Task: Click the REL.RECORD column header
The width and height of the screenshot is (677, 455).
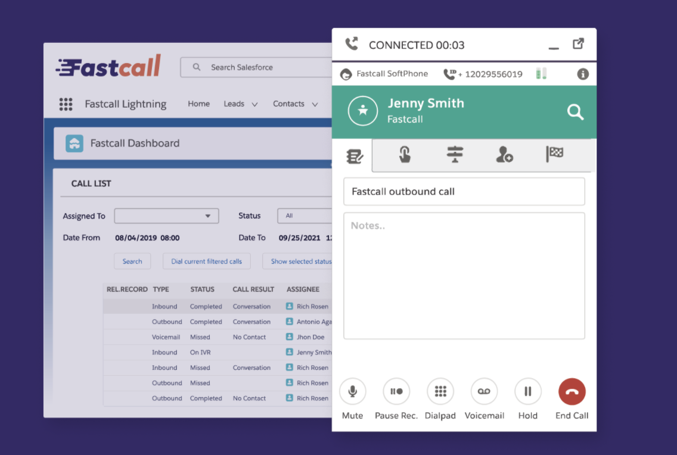Action: [x=127, y=289]
